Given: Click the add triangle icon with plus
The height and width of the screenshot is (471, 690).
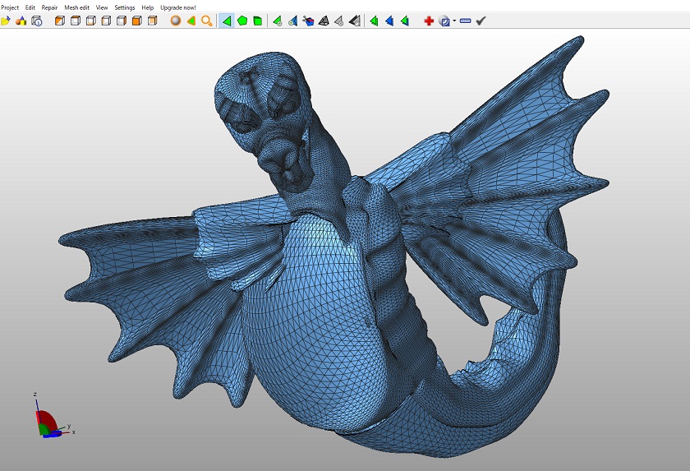Looking at the screenshot, I should tap(277, 21).
